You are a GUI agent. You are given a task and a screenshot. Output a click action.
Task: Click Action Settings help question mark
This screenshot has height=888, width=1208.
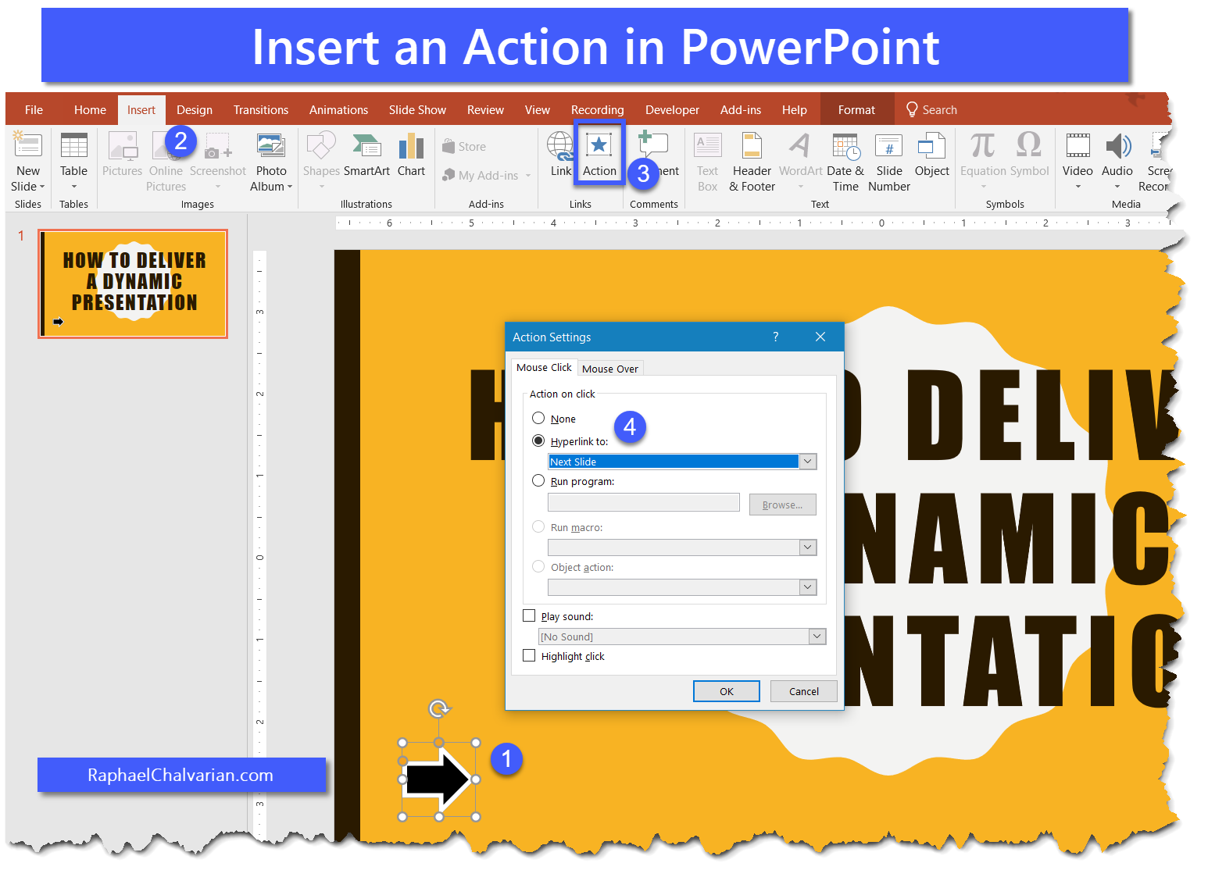point(775,337)
